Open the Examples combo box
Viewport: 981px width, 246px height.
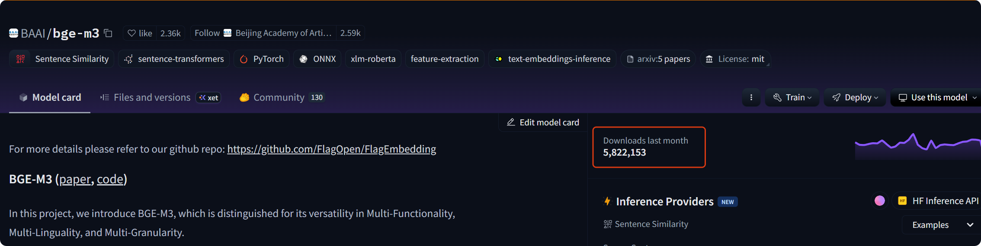click(942, 225)
